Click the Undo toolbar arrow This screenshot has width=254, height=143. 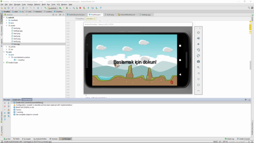click(x=12, y=8)
